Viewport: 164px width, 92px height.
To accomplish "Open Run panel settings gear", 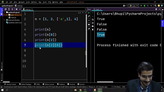I will (x=156, y=9).
